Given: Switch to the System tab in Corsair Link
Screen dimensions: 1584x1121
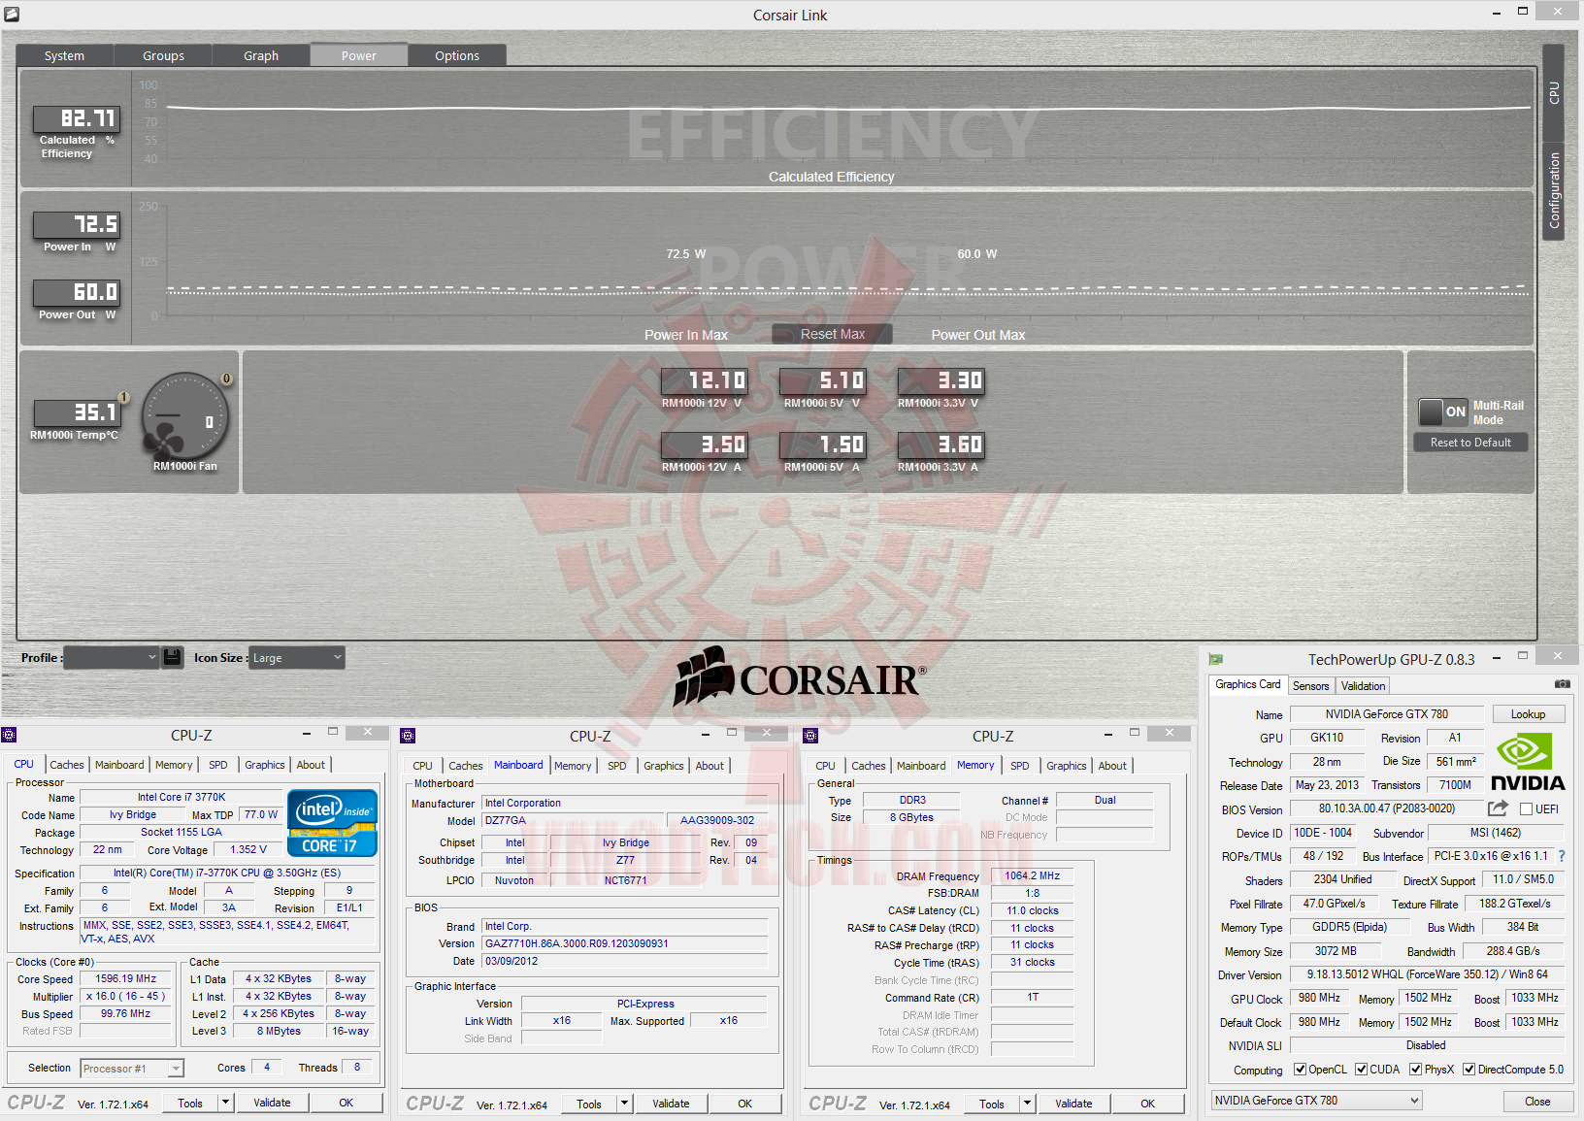Looking at the screenshot, I should [64, 55].
